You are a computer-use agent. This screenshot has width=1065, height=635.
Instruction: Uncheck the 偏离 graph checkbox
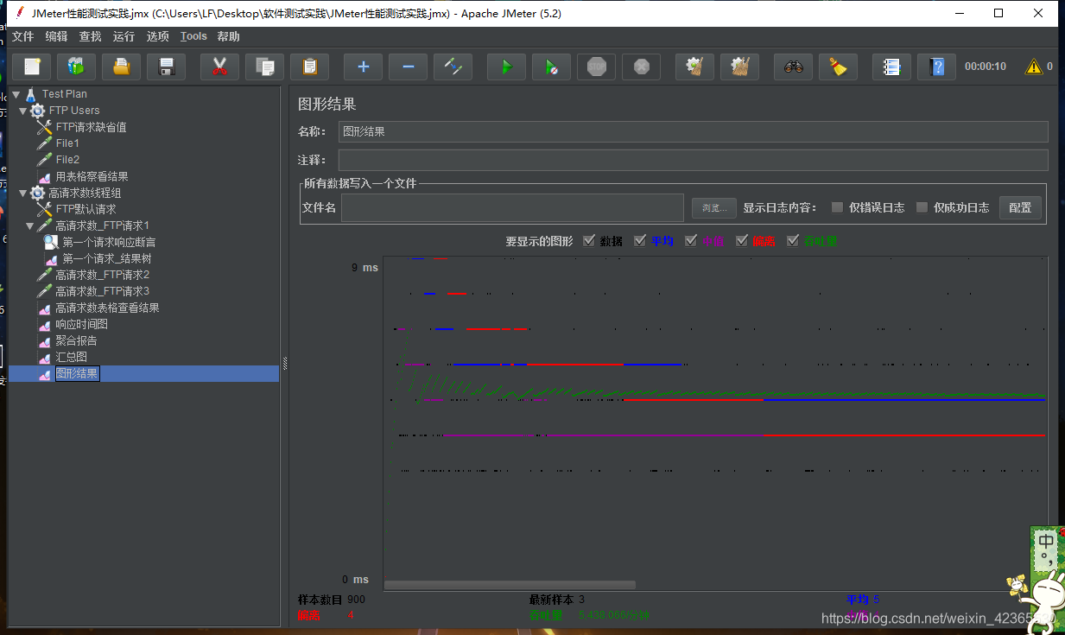pyautogui.click(x=742, y=241)
